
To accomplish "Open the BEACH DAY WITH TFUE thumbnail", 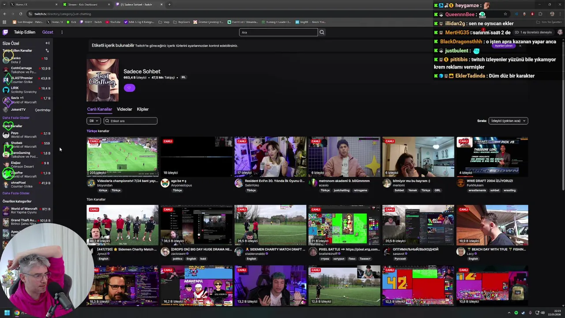I will (x=492, y=225).
